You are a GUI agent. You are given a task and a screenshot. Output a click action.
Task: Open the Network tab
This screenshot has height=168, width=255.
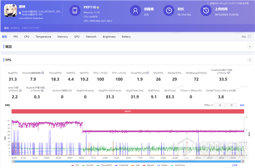91,37
